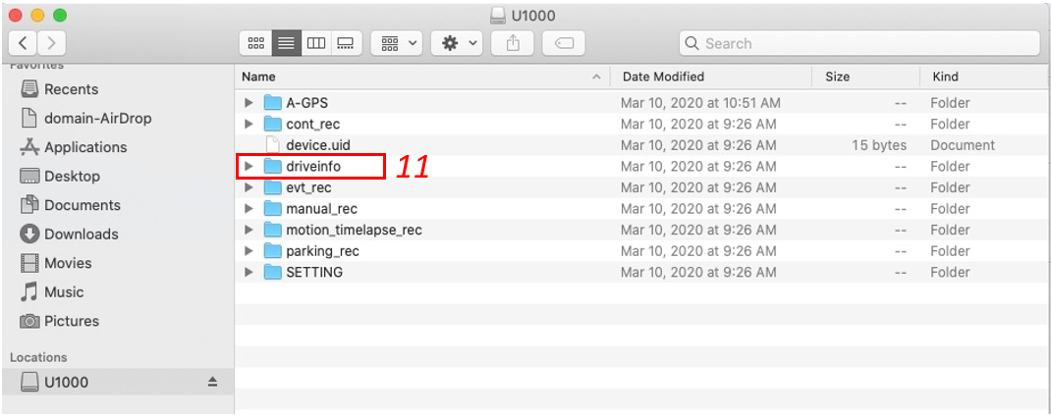The image size is (1051, 417).
Task: Click the 15 bytes size value
Action: [879, 145]
